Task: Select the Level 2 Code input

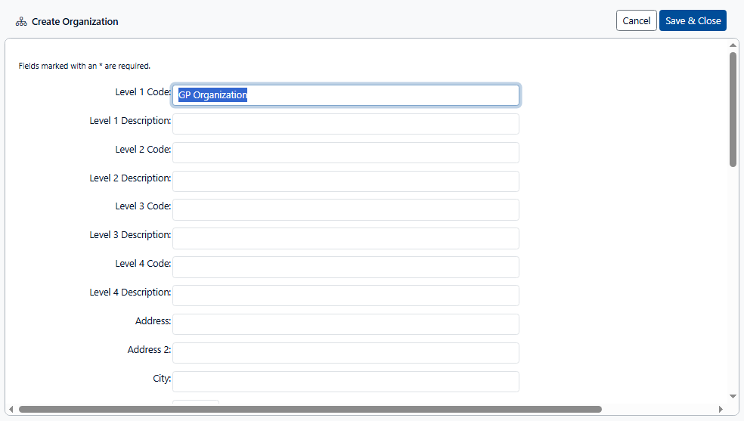Action: (x=346, y=153)
